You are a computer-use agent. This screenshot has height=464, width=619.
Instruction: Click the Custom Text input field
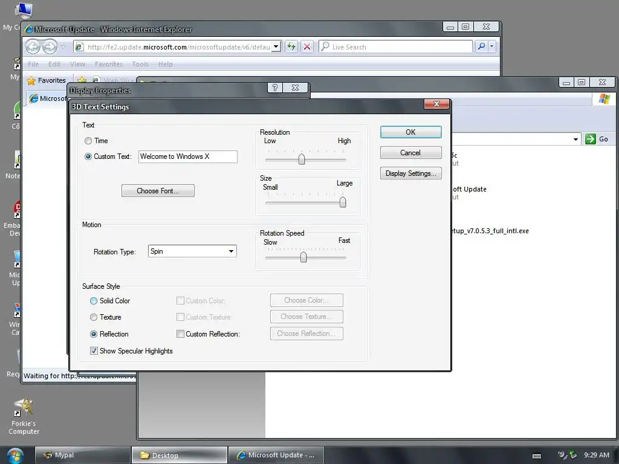point(187,156)
